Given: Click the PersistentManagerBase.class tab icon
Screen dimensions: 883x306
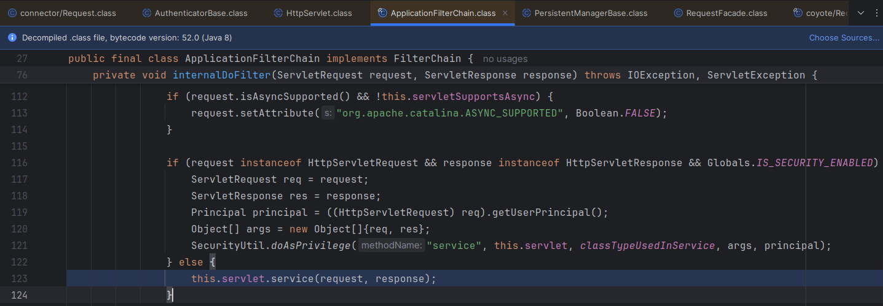Looking at the screenshot, I should tap(526, 13).
